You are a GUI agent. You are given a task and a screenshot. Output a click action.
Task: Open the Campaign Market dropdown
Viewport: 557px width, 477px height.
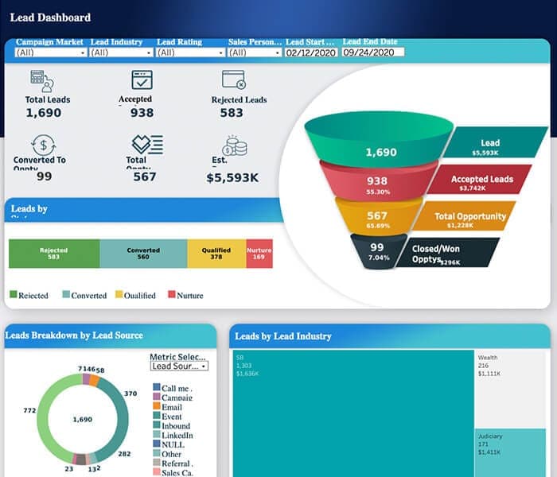51,52
